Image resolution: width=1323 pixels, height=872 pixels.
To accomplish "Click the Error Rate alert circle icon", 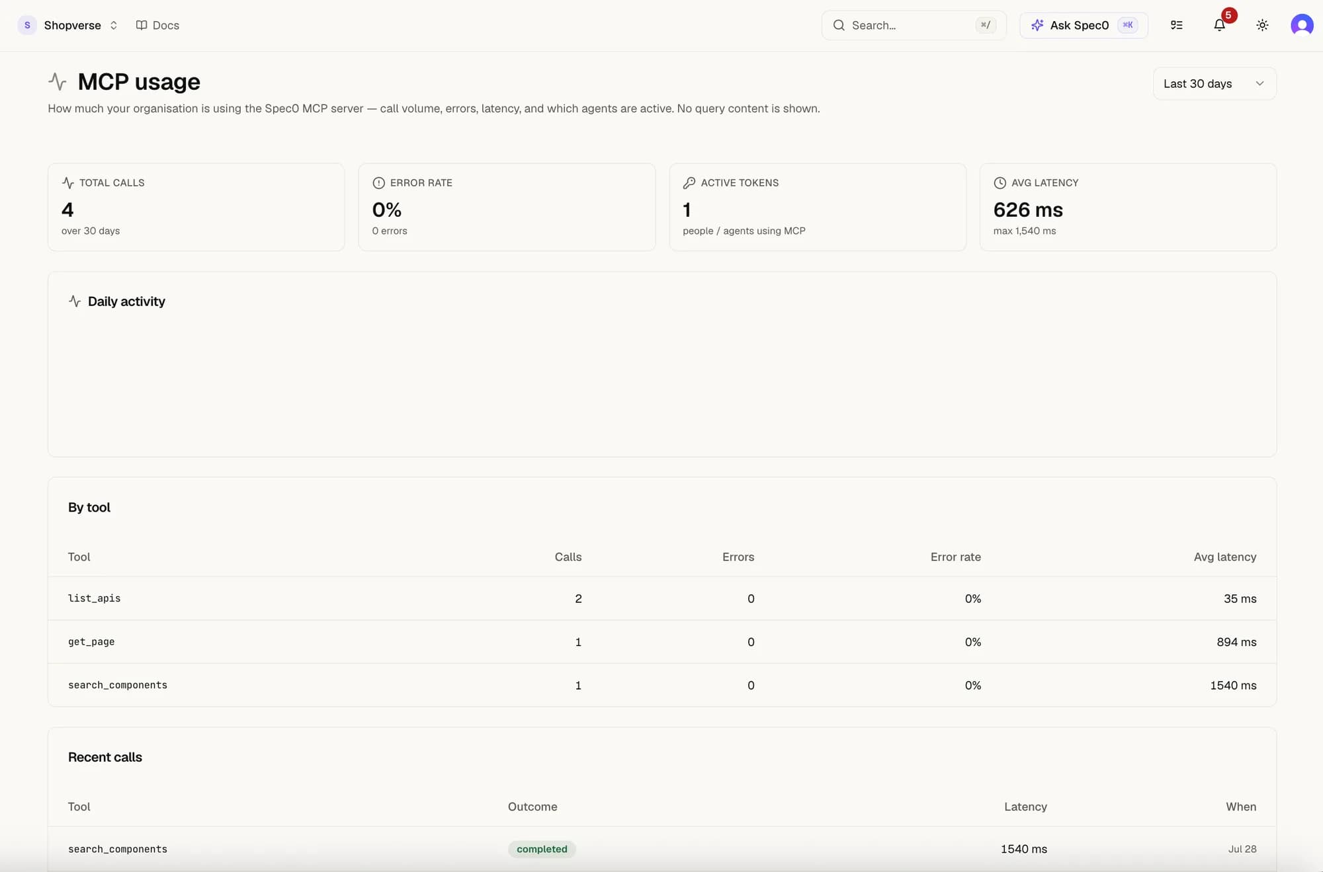I will coord(378,182).
